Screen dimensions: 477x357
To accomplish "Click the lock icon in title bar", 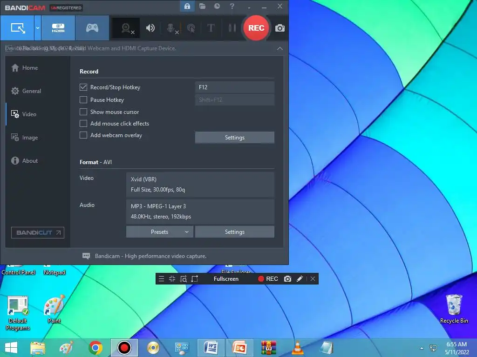I will [187, 6].
